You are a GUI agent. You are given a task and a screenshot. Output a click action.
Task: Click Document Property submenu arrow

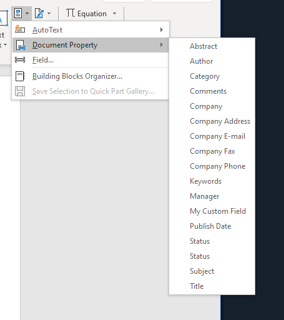(x=162, y=45)
